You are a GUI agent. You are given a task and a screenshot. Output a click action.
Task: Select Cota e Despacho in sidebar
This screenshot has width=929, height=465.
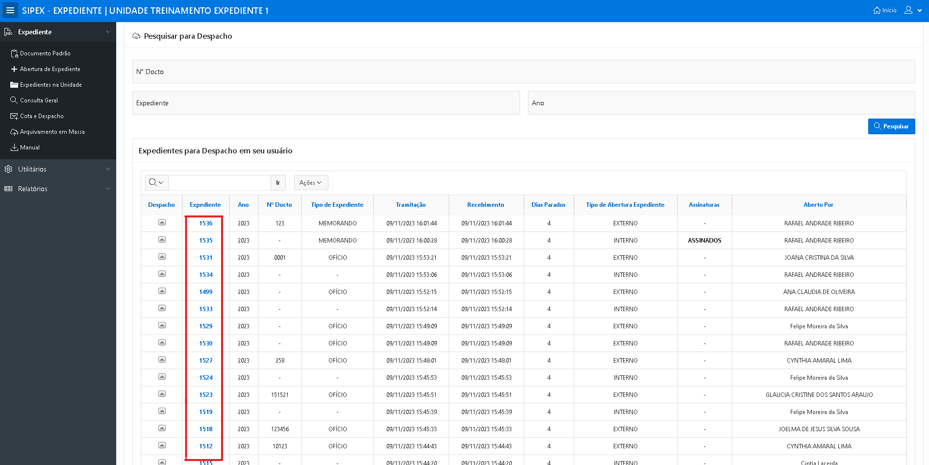click(x=42, y=116)
